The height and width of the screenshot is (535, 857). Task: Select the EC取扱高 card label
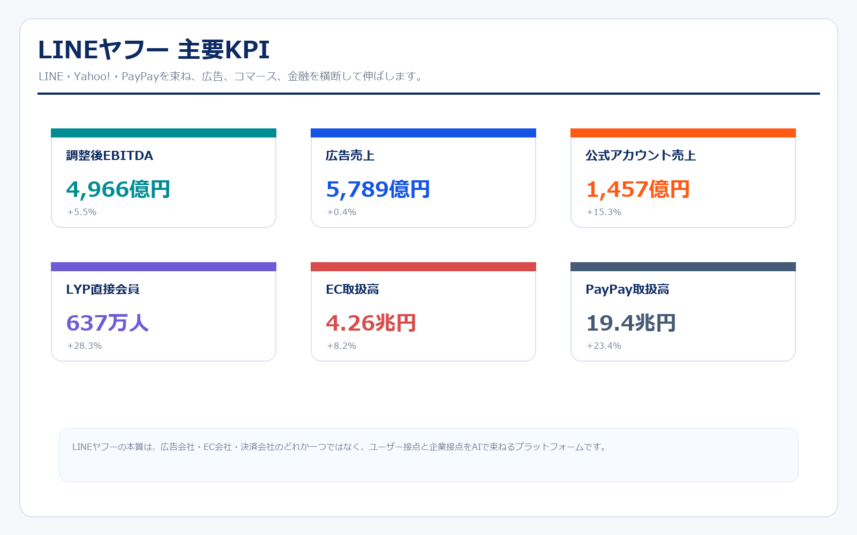352,289
